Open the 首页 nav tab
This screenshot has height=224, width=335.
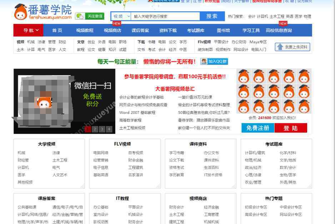(x=57, y=30)
